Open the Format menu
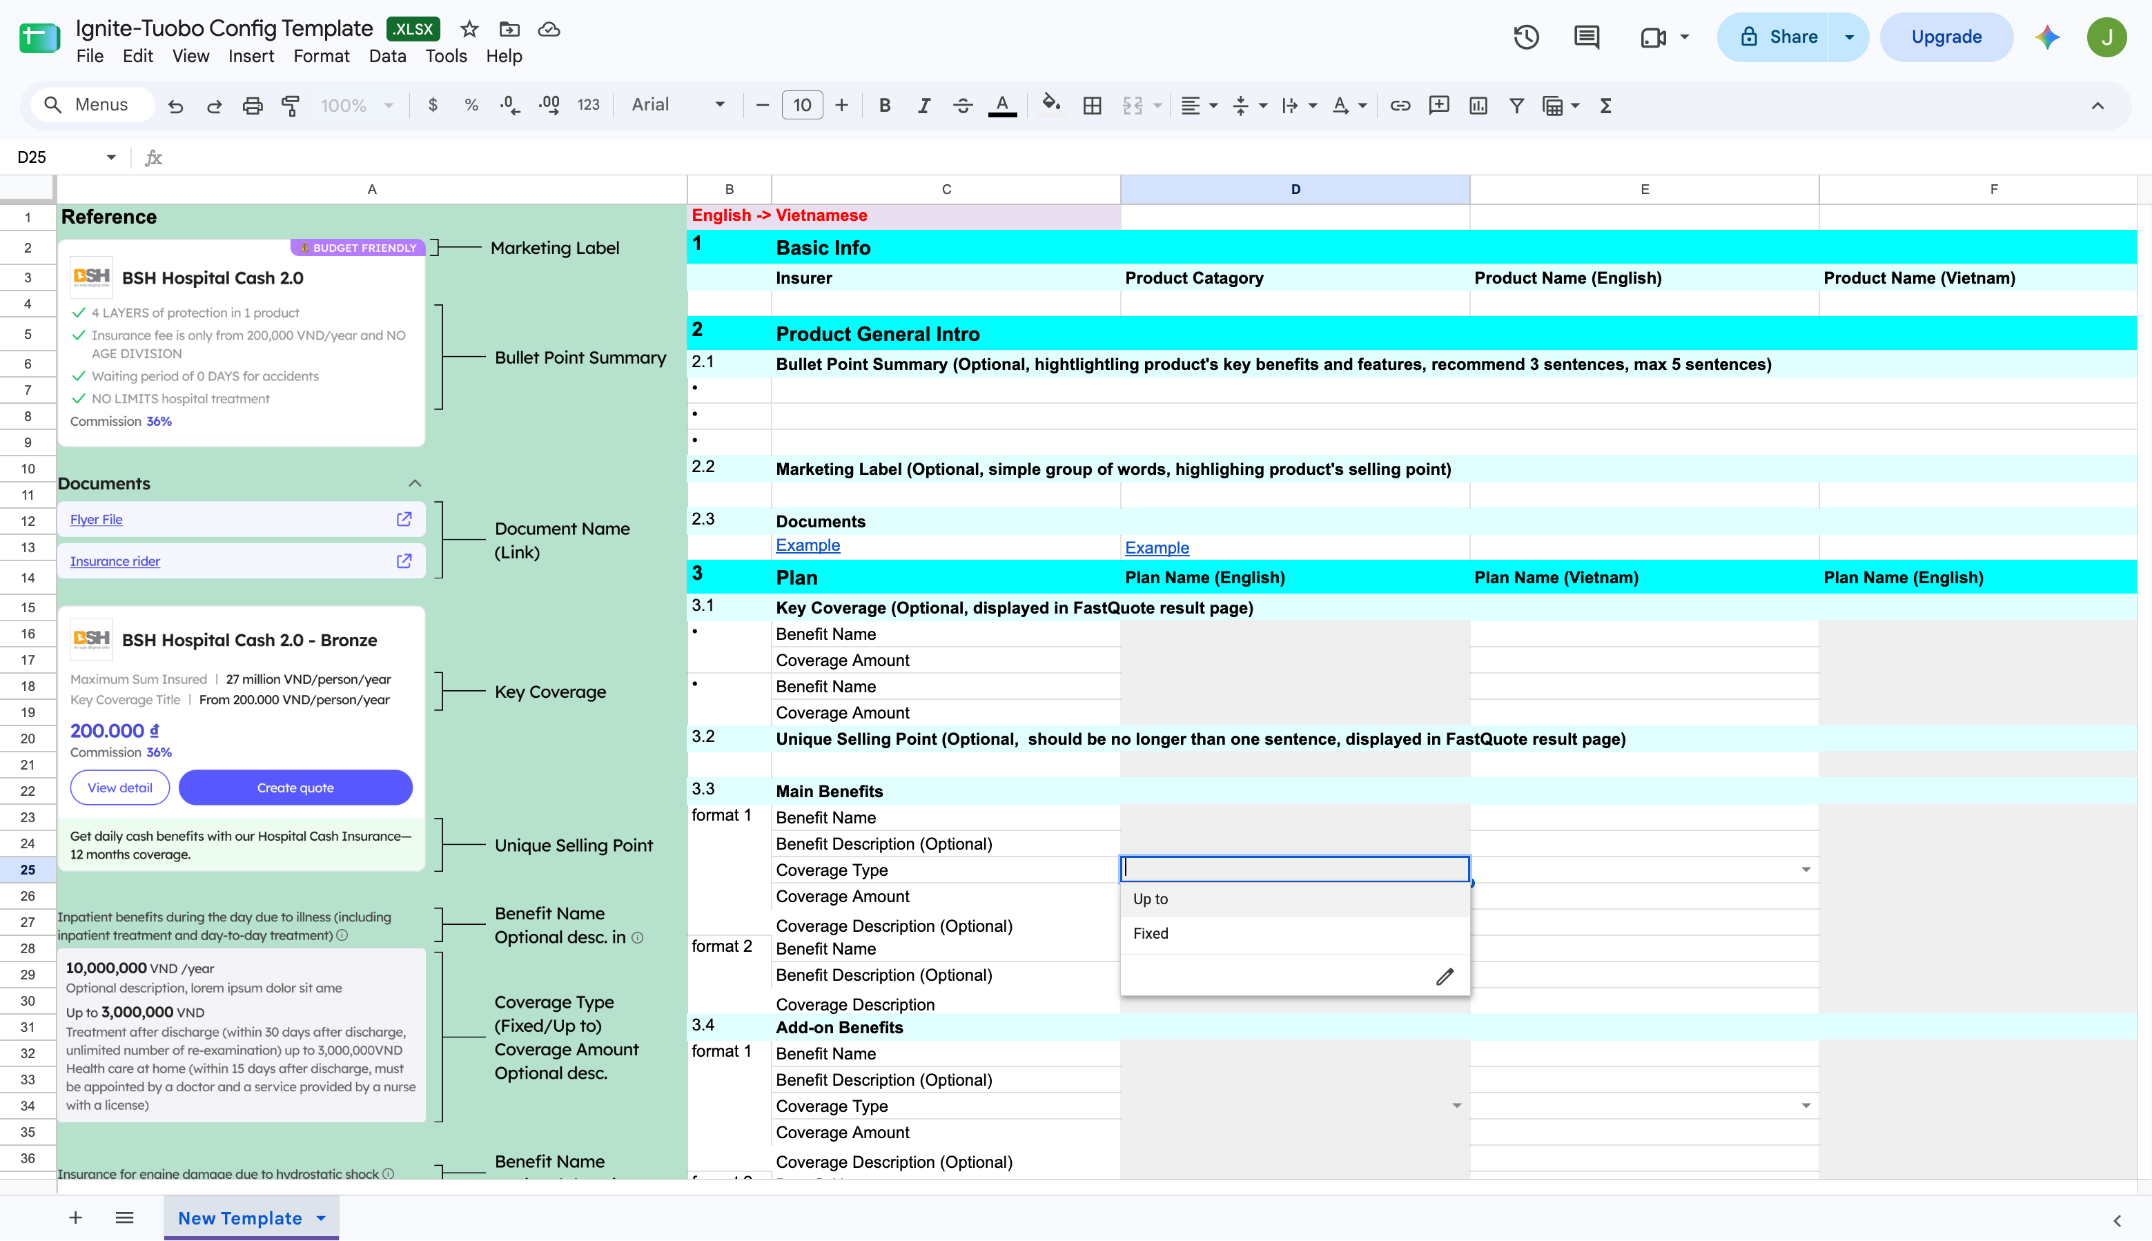2152x1241 pixels. click(x=320, y=57)
